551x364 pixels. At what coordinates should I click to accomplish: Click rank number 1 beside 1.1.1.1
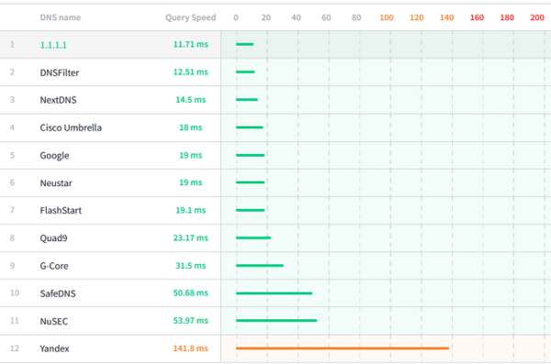[12, 45]
